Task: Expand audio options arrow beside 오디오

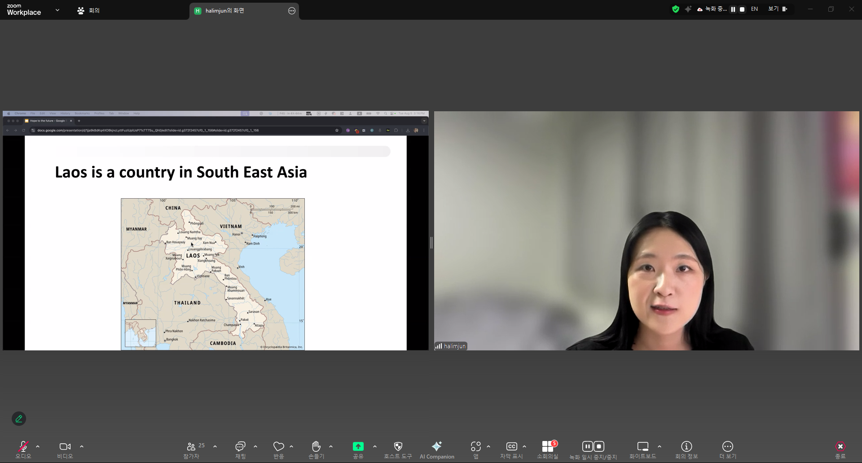Action: [x=38, y=446]
